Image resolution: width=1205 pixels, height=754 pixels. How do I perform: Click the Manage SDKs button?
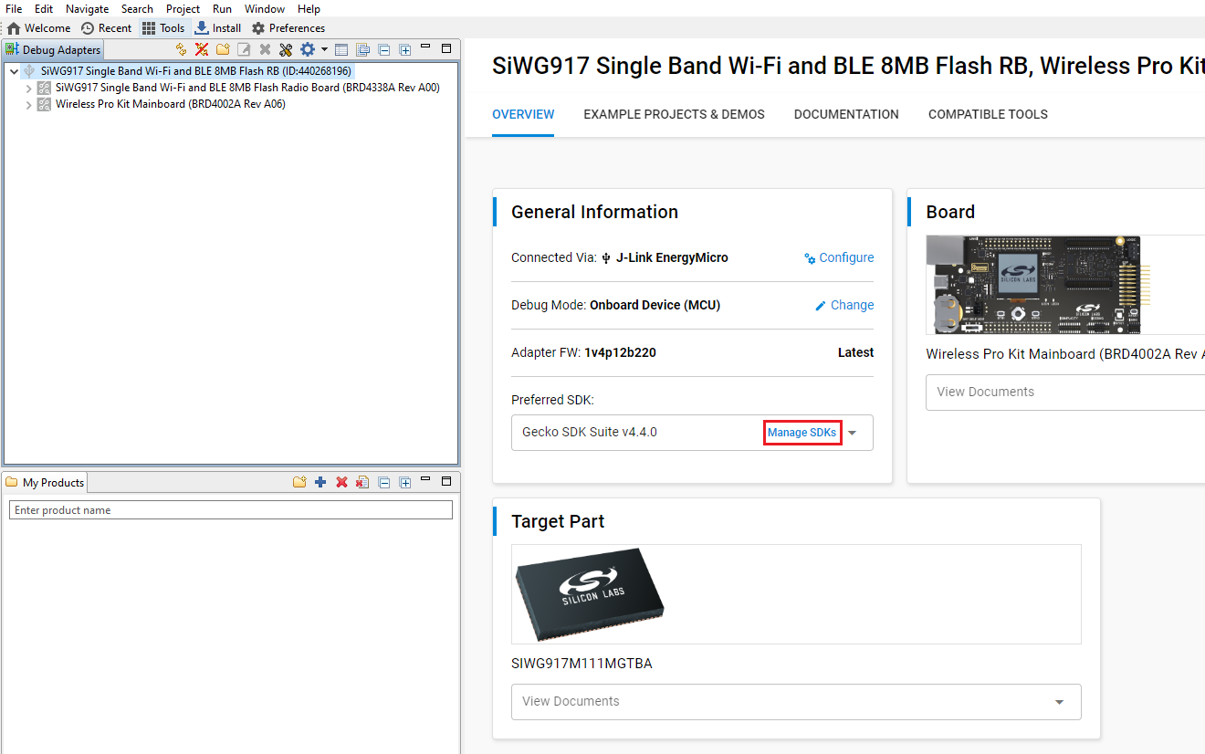click(802, 432)
